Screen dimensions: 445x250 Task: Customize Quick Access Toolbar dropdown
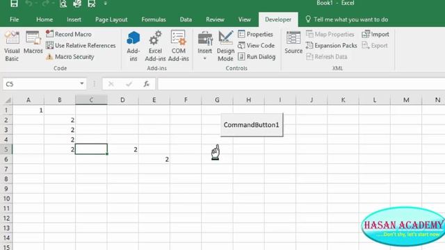coord(105,3)
